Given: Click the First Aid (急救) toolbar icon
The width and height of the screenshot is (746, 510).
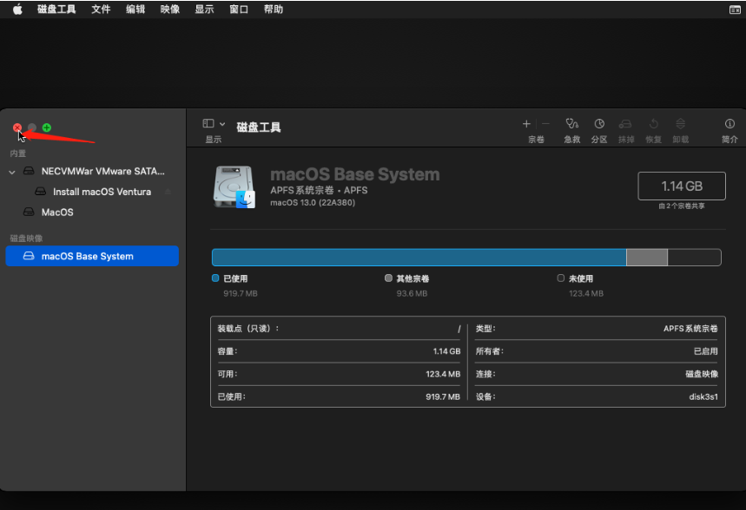Looking at the screenshot, I should click(571, 125).
